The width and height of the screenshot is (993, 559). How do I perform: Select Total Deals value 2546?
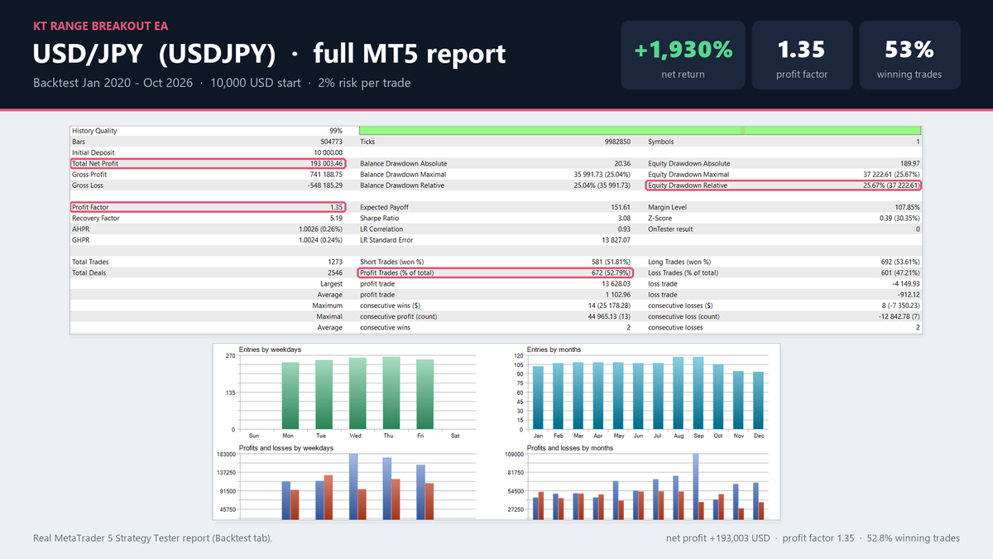(x=335, y=272)
